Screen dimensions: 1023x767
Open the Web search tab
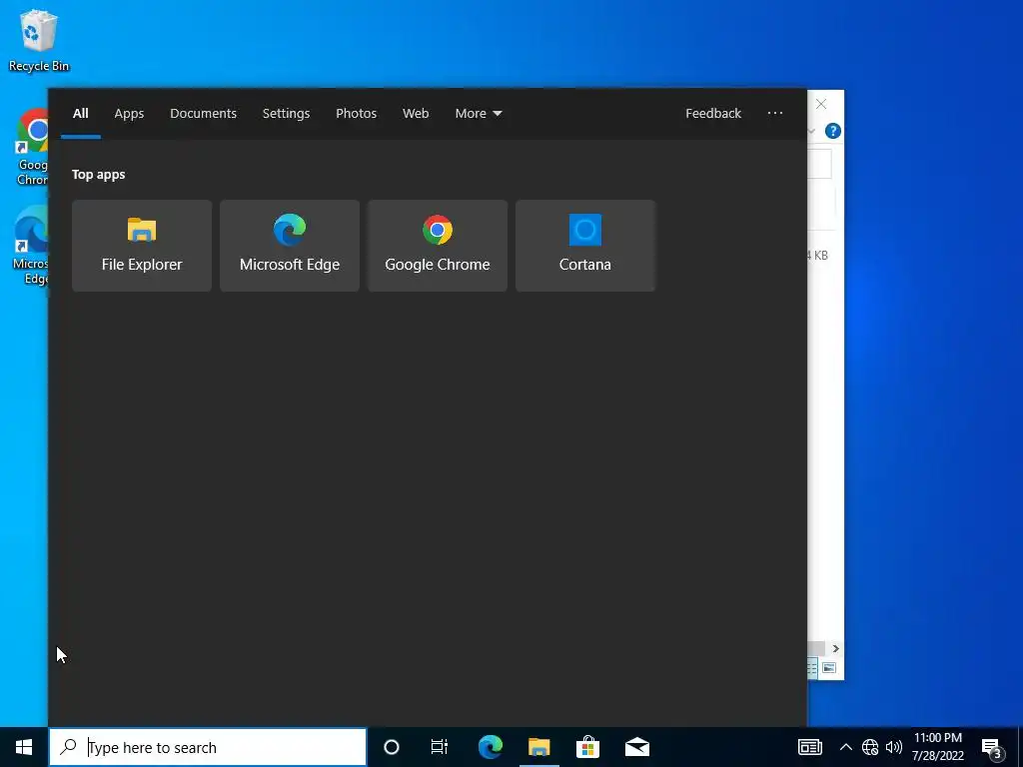click(416, 114)
